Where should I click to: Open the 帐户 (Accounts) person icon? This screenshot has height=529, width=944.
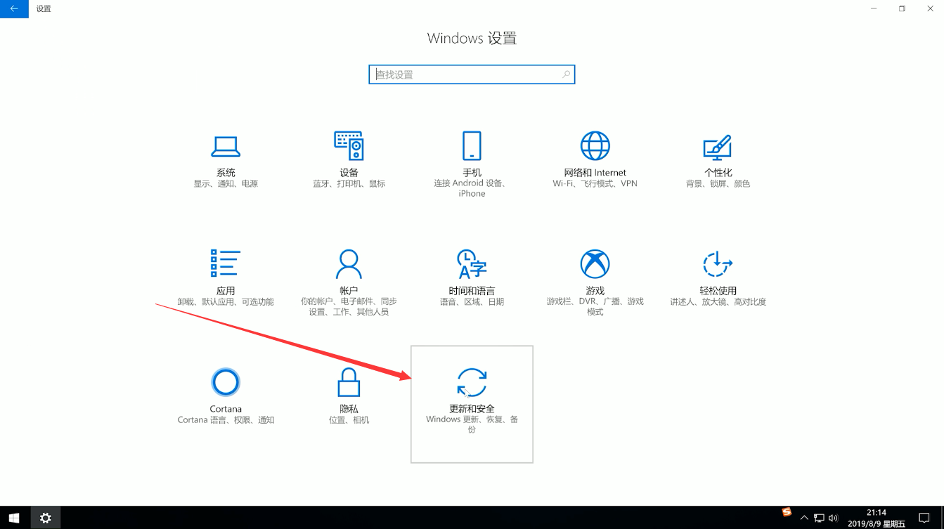click(x=349, y=264)
